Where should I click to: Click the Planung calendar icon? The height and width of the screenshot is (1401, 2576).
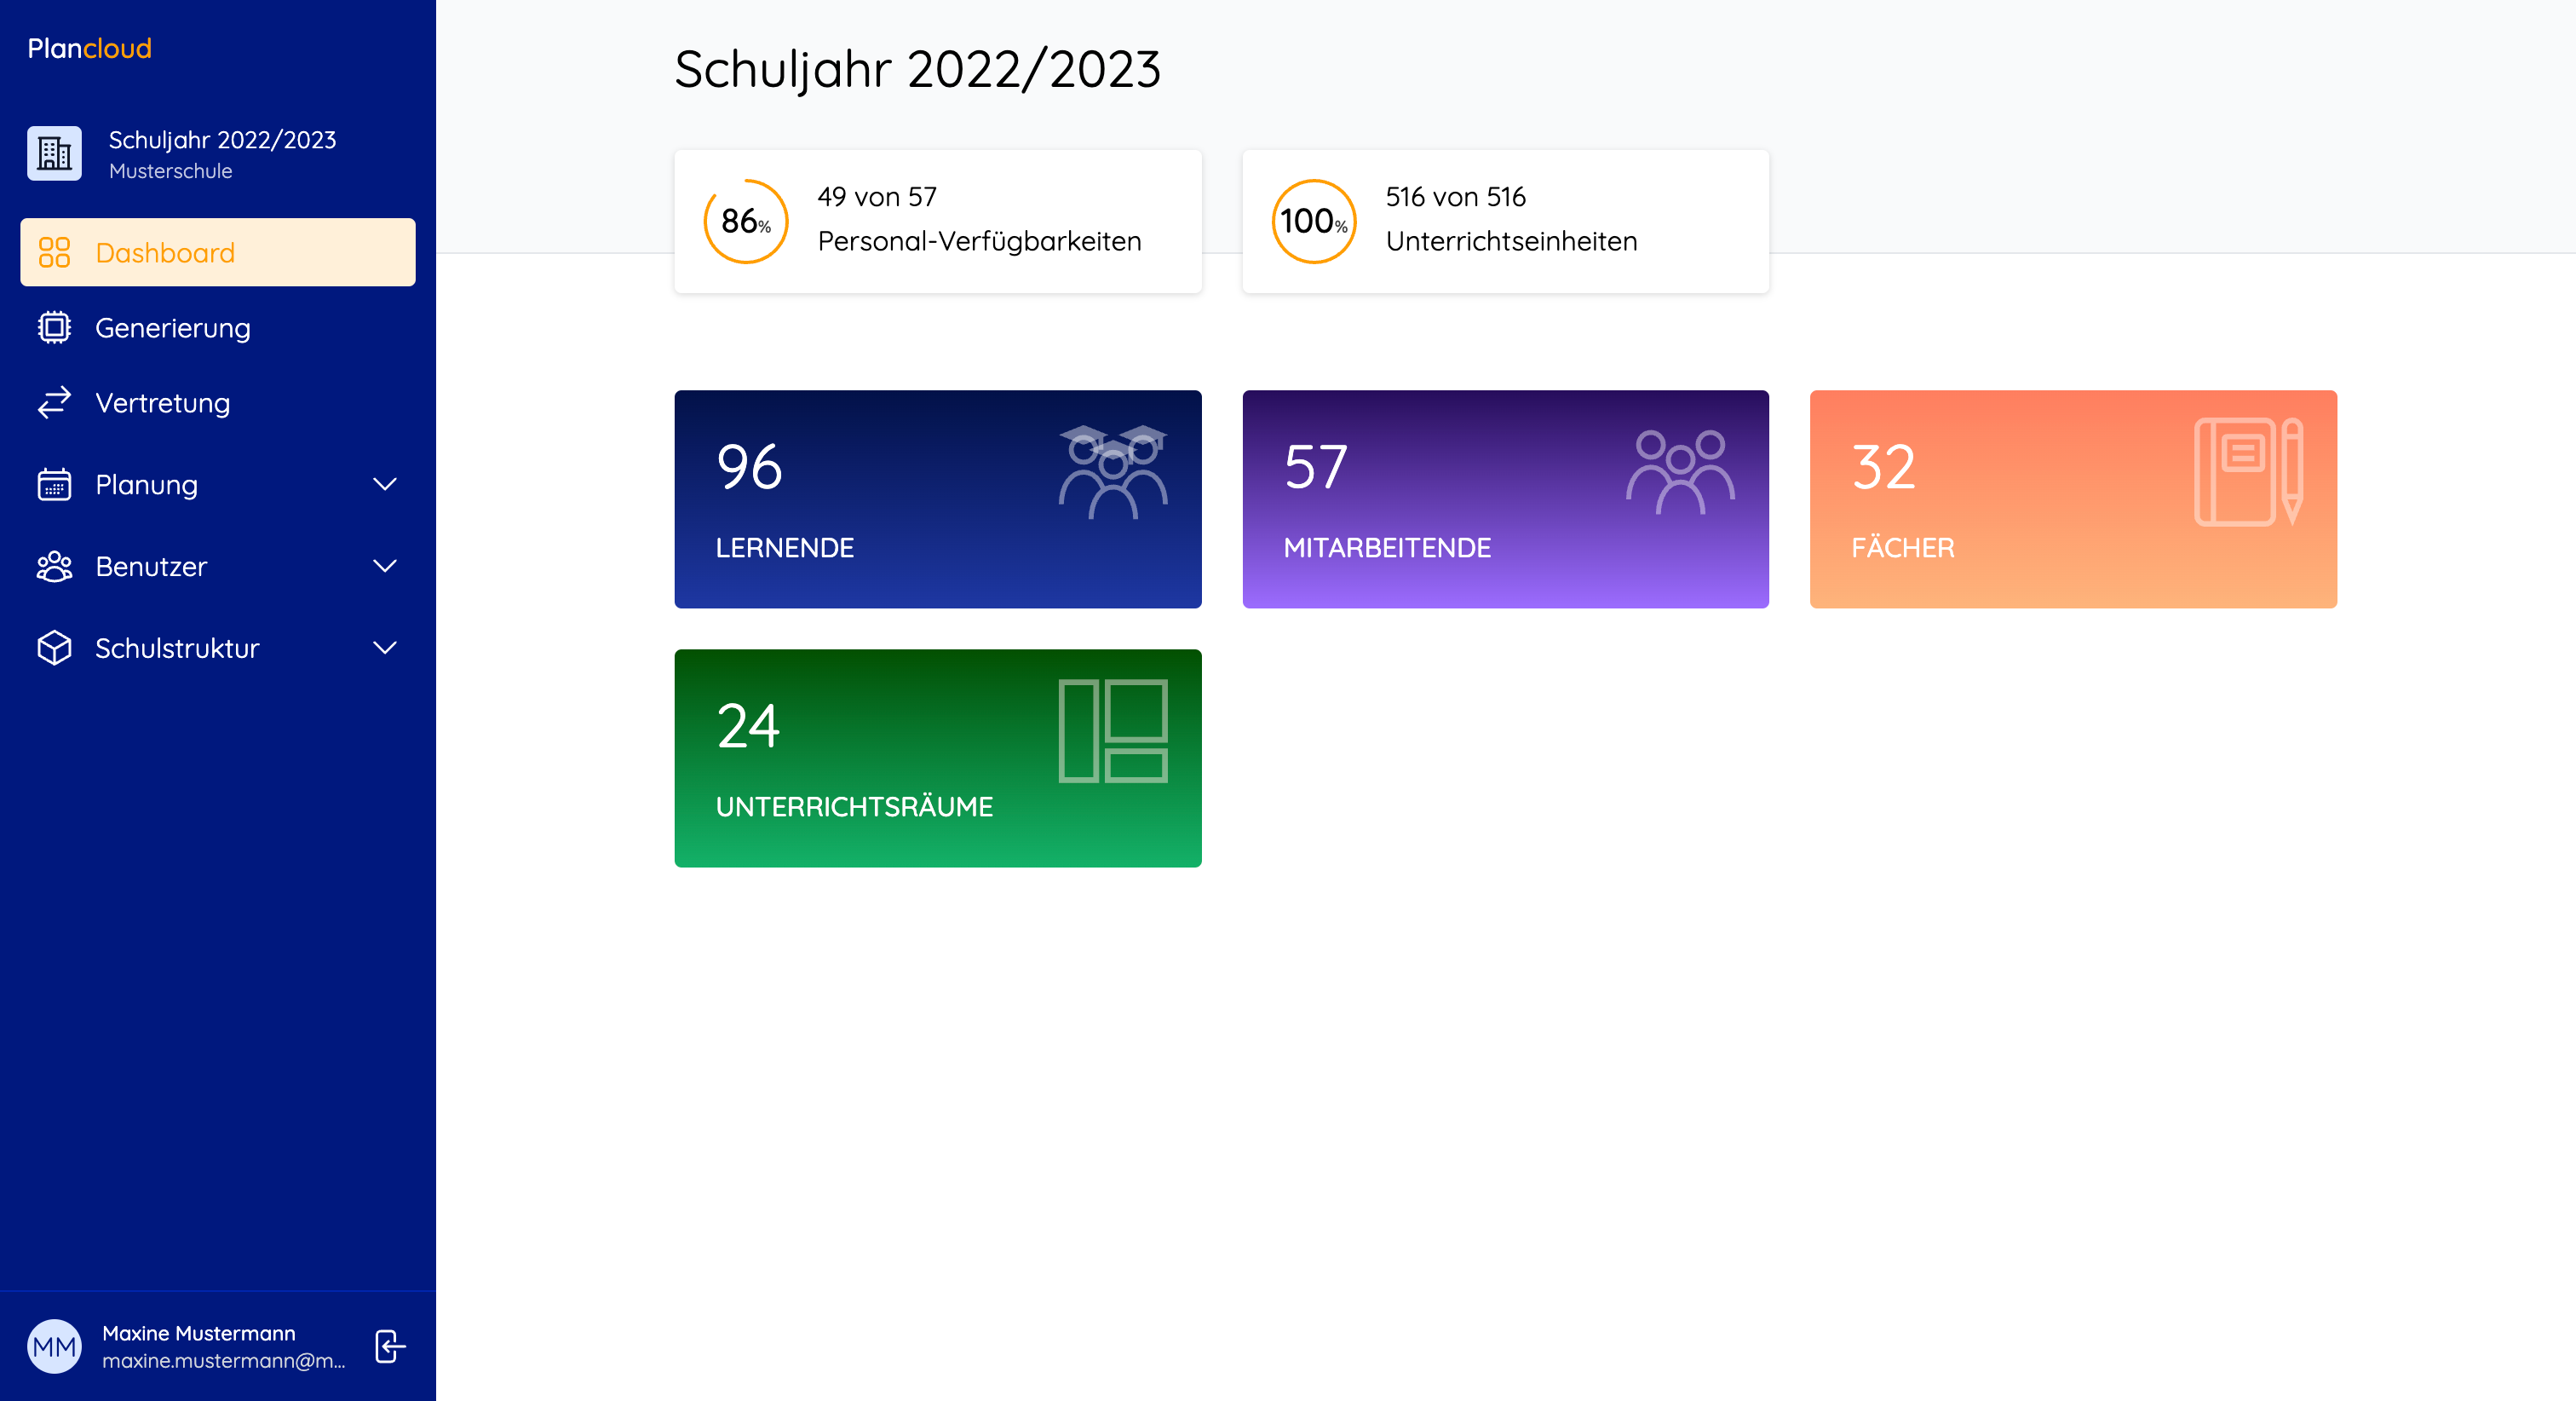[54, 484]
